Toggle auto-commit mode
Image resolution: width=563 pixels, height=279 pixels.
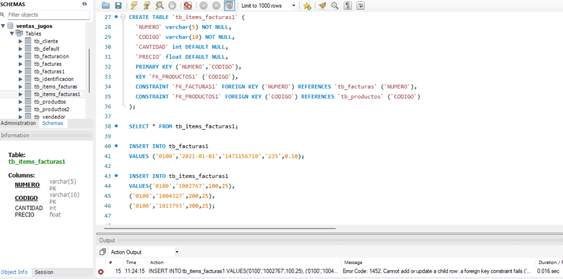click(x=229, y=5)
